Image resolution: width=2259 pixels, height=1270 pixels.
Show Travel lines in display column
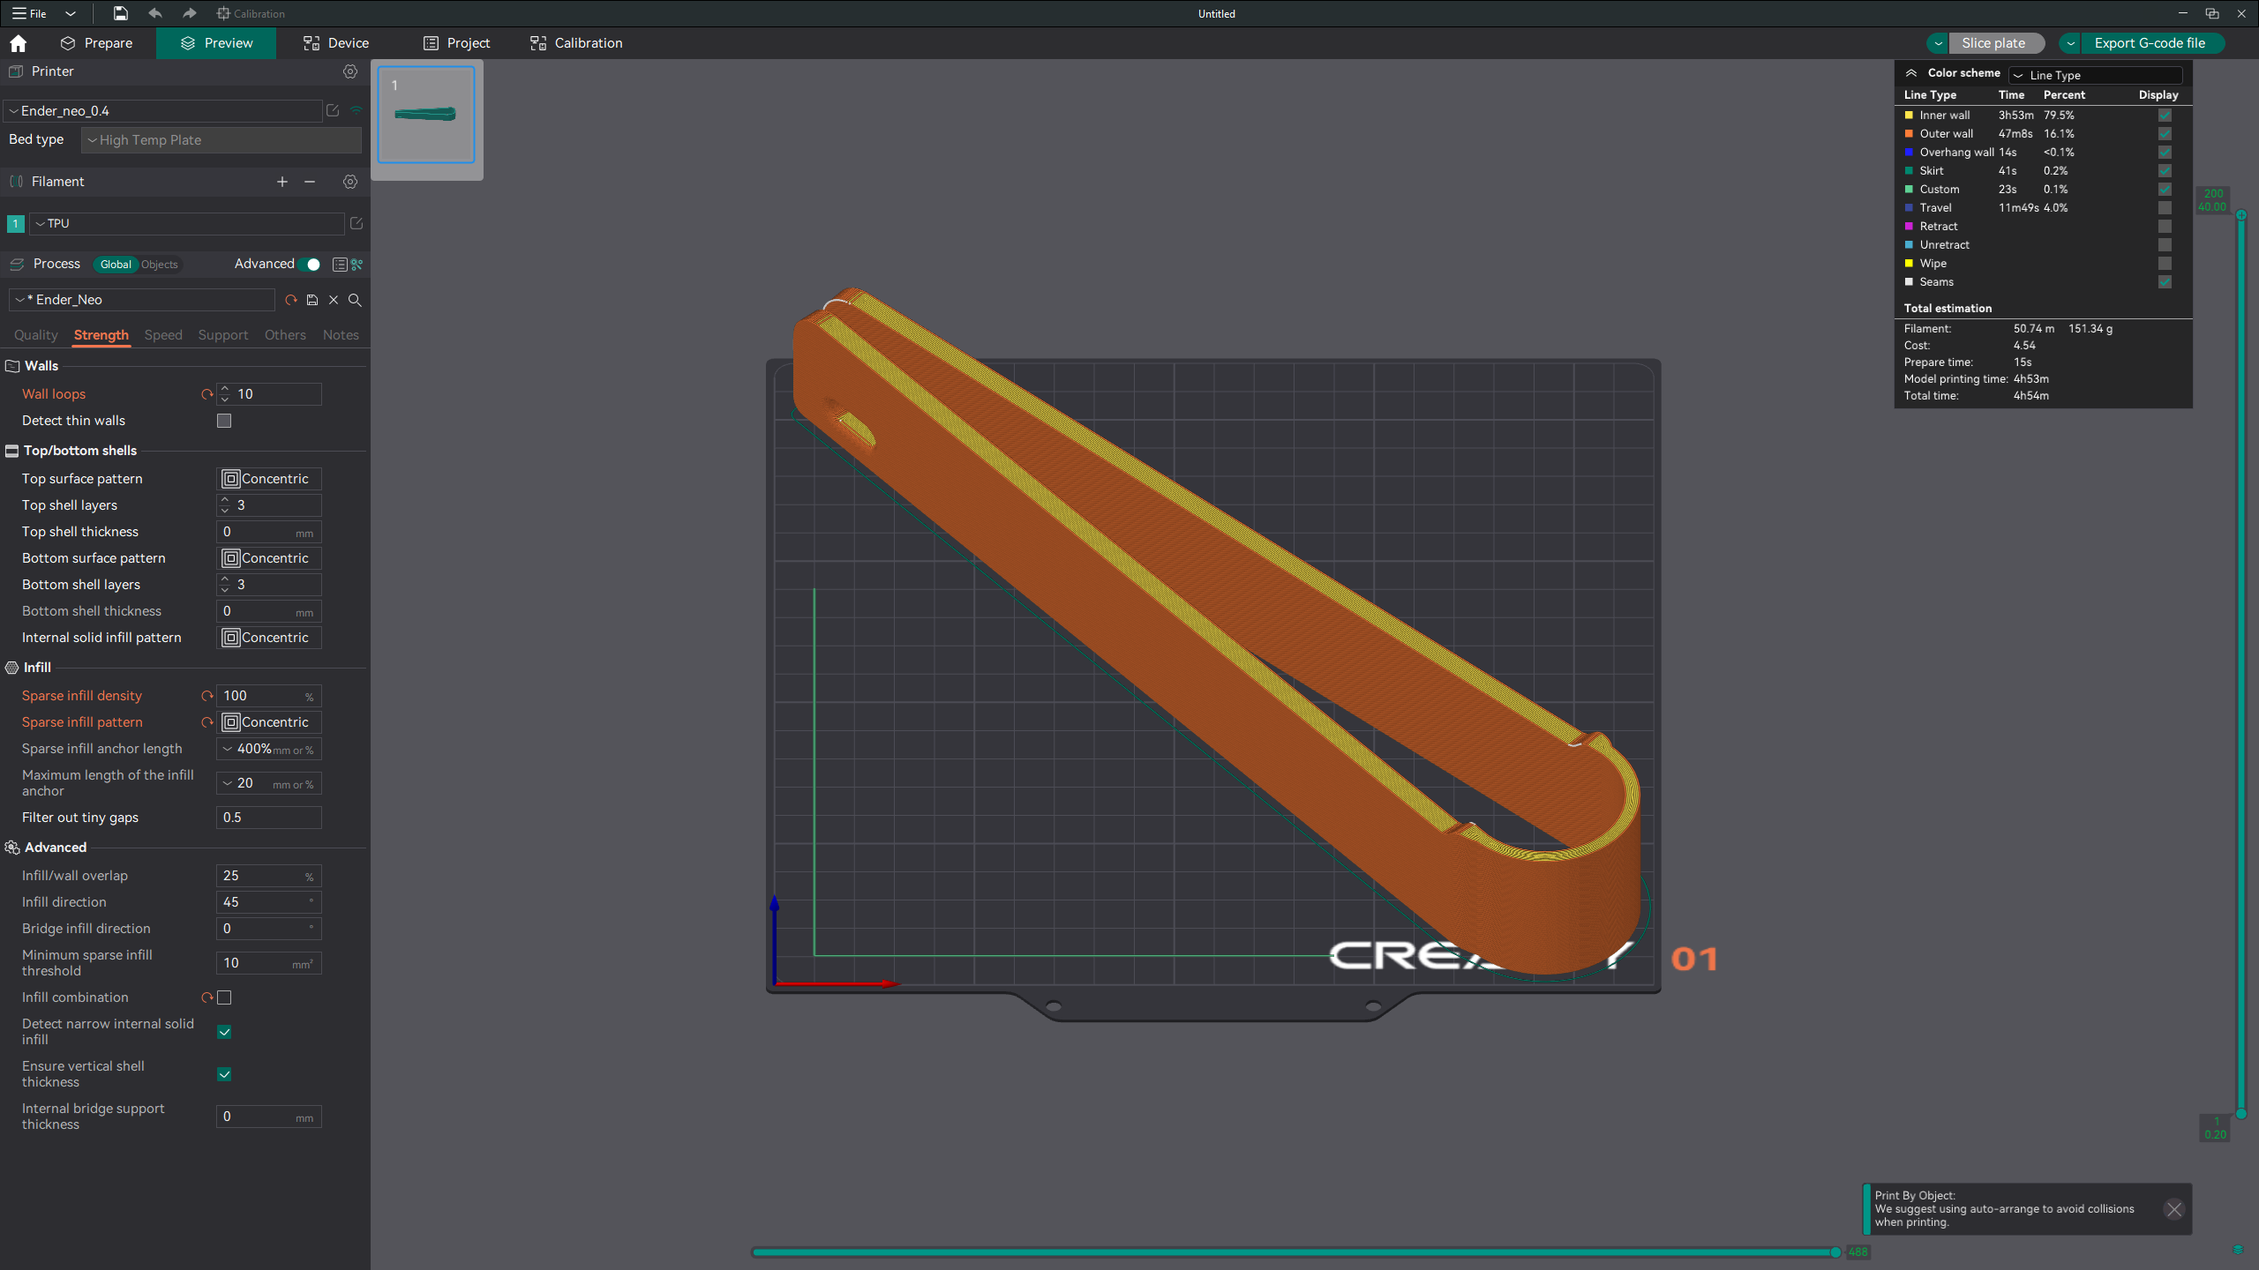(2165, 208)
